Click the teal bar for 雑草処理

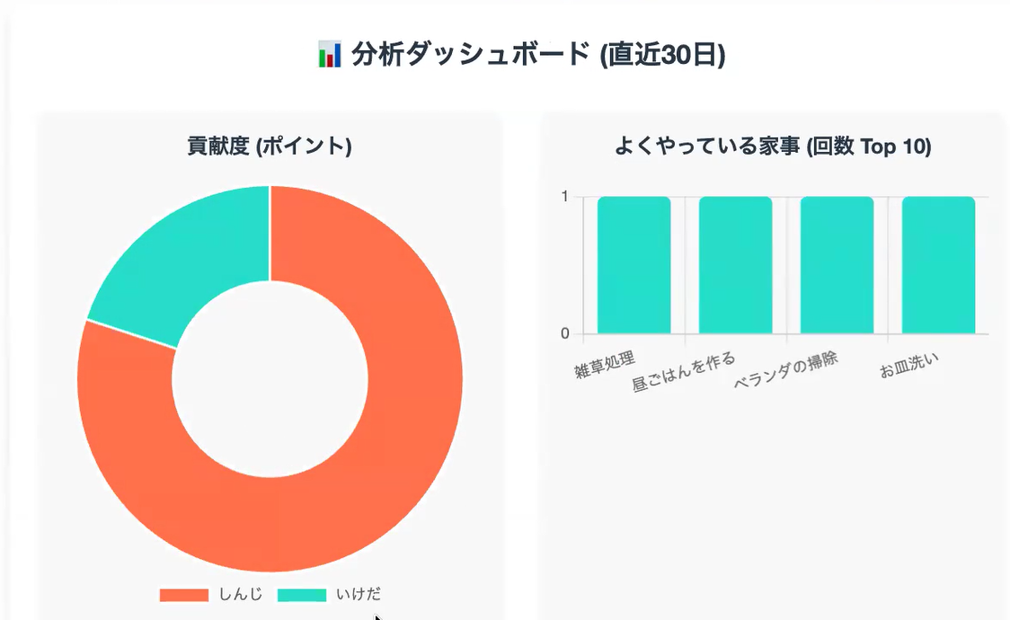pyautogui.click(x=633, y=265)
